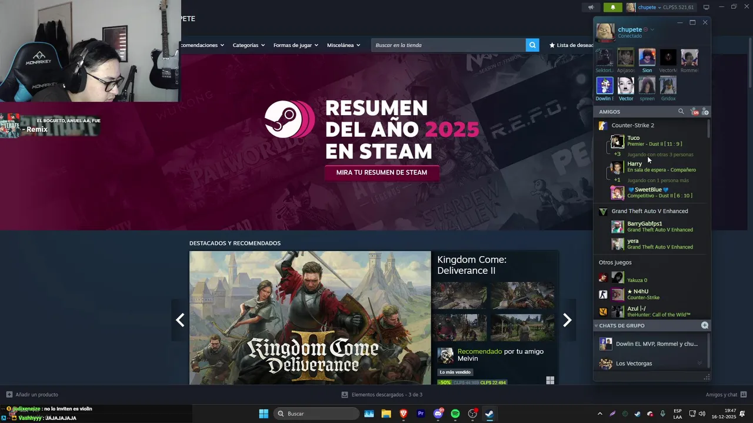Launch Brave browser from the taskbar
This screenshot has height=423, width=753.
[404, 414]
